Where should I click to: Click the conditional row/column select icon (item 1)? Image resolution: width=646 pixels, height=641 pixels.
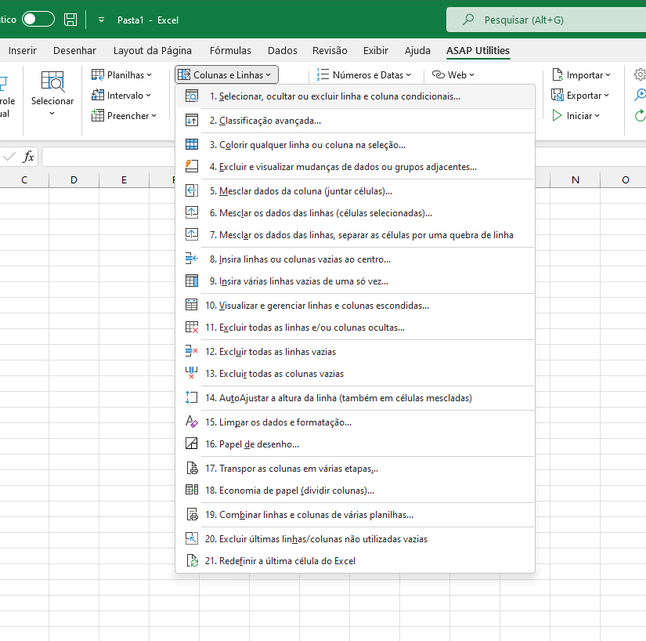(192, 96)
